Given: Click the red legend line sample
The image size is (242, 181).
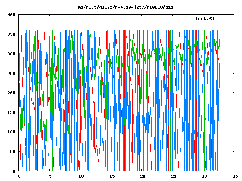Looking at the screenshot, I should point(223,18).
